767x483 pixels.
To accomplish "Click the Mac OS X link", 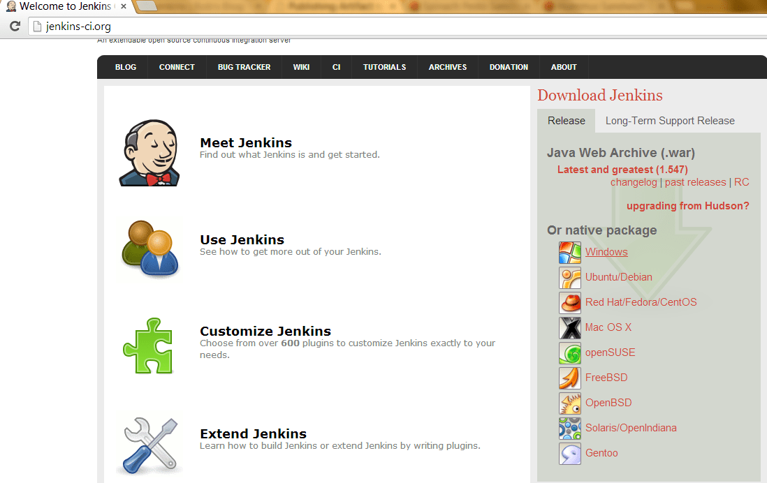I will pyautogui.click(x=608, y=327).
